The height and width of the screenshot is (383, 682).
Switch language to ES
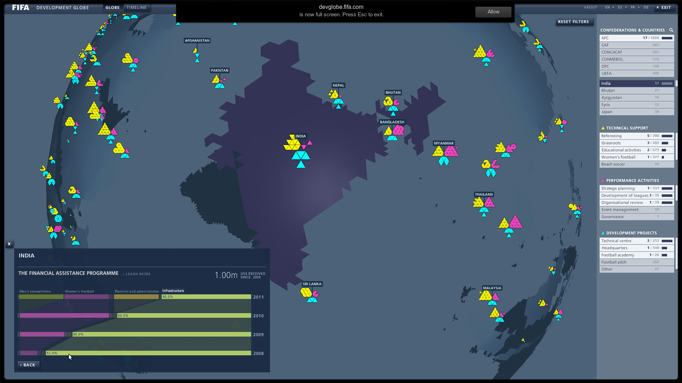click(x=620, y=7)
